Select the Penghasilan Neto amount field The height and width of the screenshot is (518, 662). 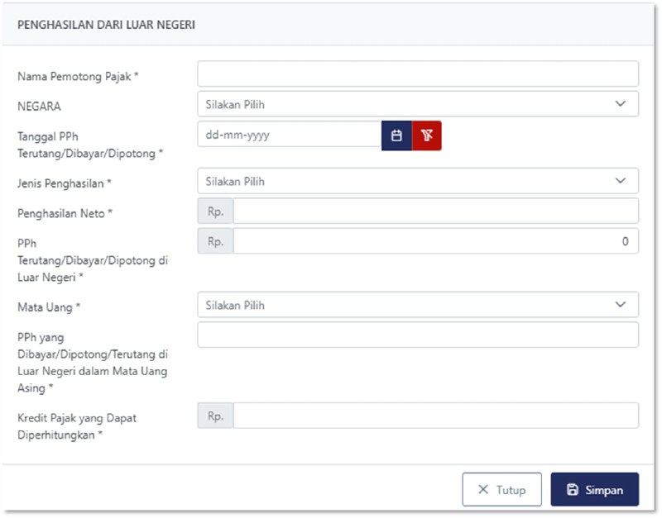click(x=435, y=211)
